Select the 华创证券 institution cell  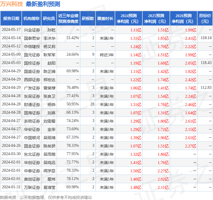[x=32, y=163]
